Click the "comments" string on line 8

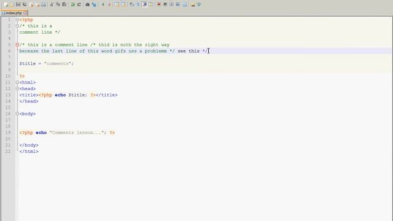tap(57, 64)
